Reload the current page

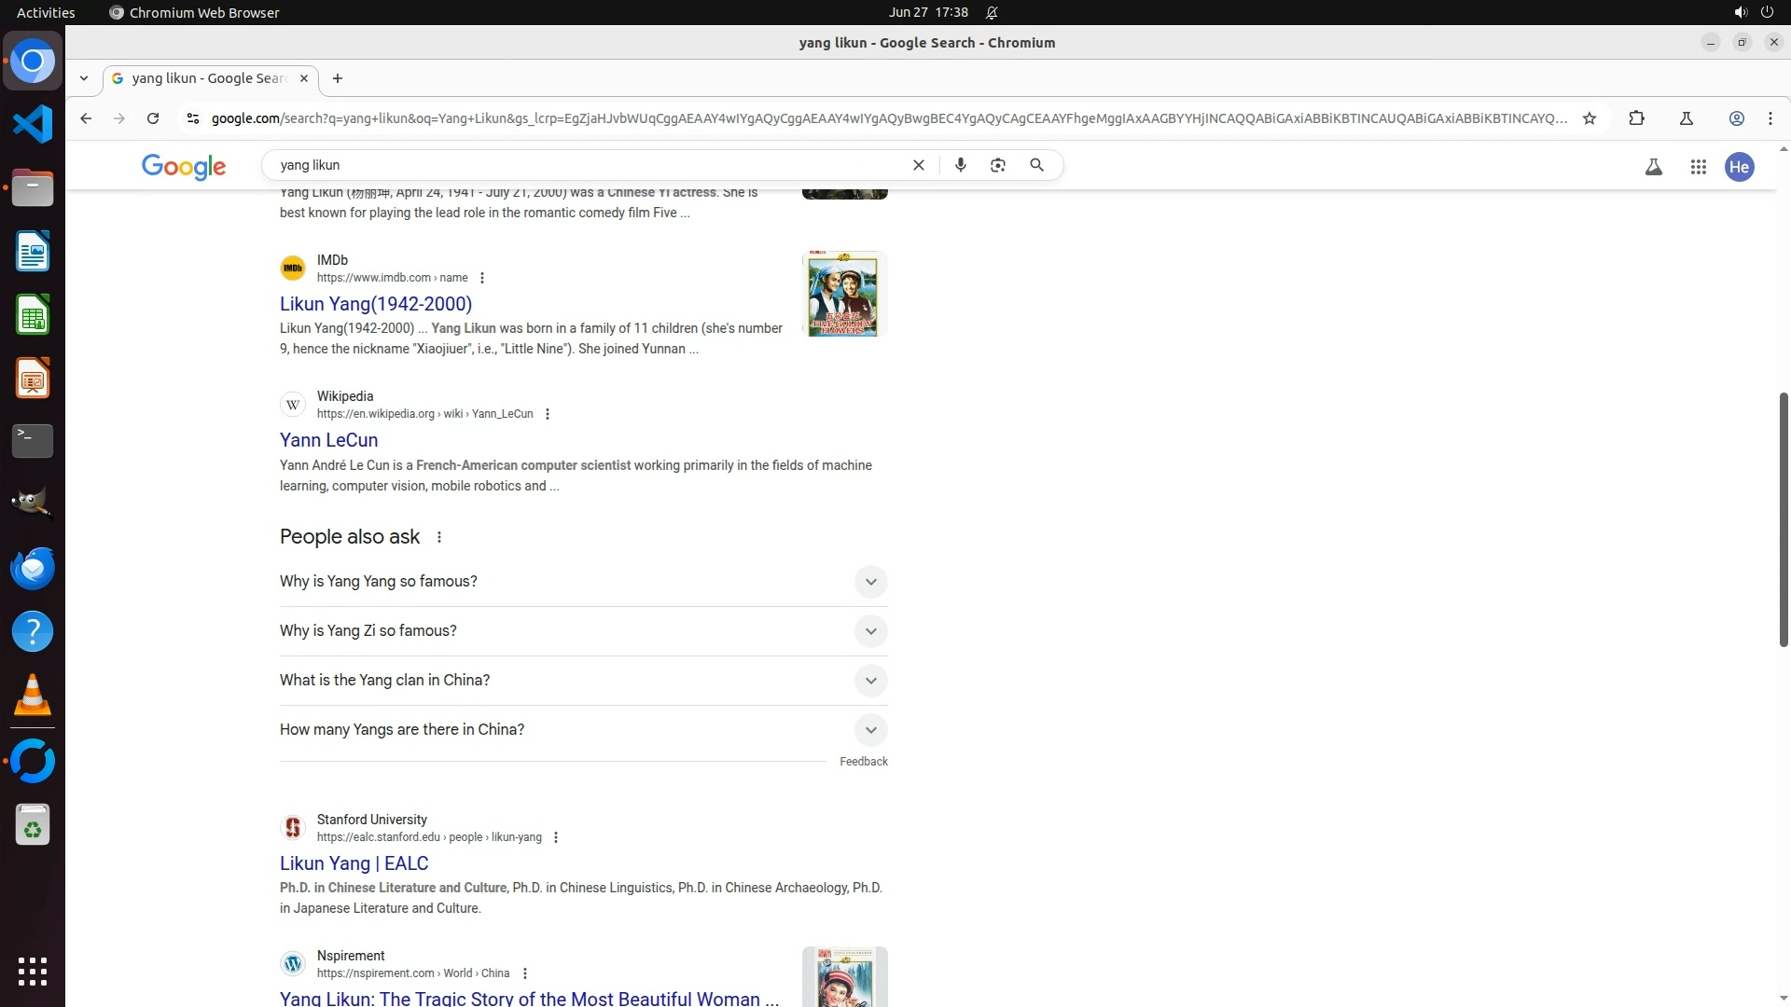pyautogui.click(x=153, y=118)
